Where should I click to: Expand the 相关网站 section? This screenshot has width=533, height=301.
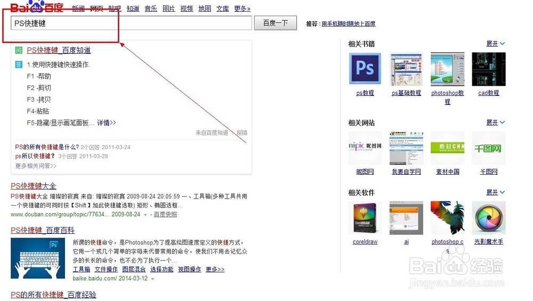pos(496,123)
